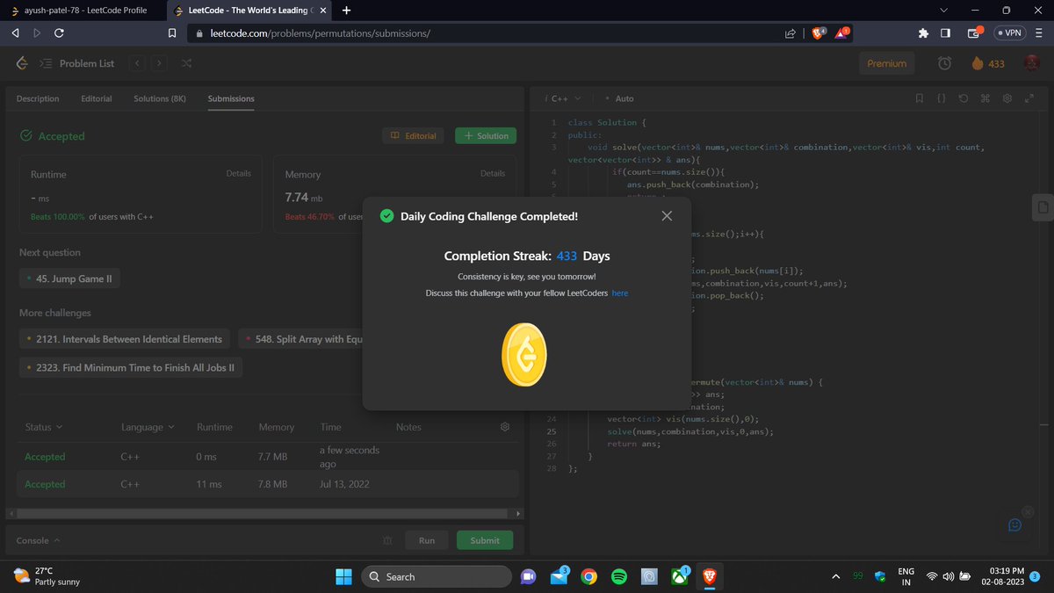Go to the next problem arrow

tap(159, 63)
